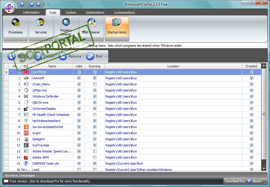Click the DAEMON Tools Lite lightning icon

pyautogui.click(x=26, y=164)
